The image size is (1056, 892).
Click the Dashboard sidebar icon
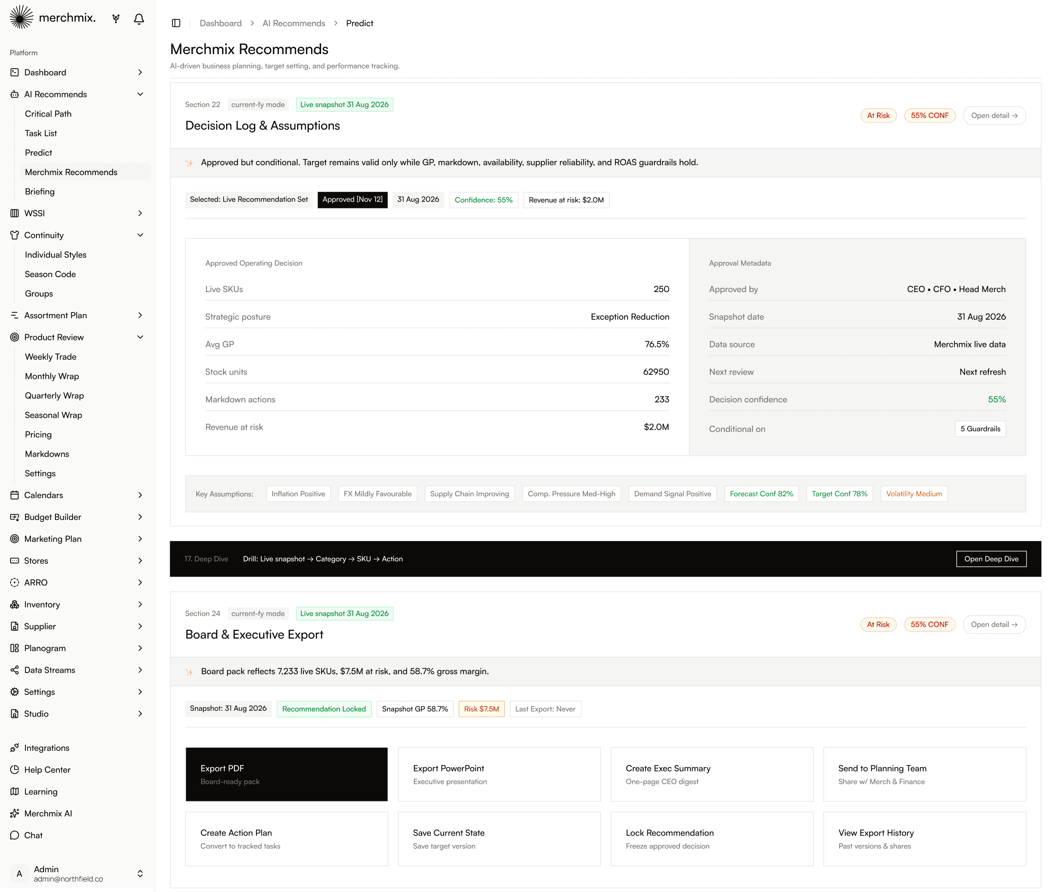click(x=15, y=72)
